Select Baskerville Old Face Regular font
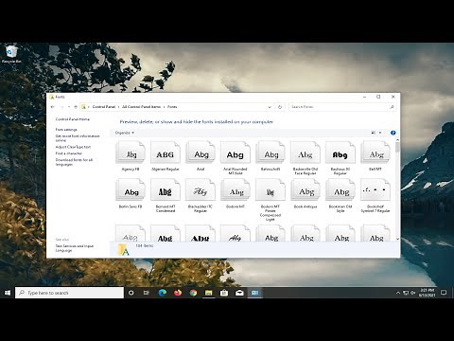This screenshot has height=341, width=454. [306, 153]
